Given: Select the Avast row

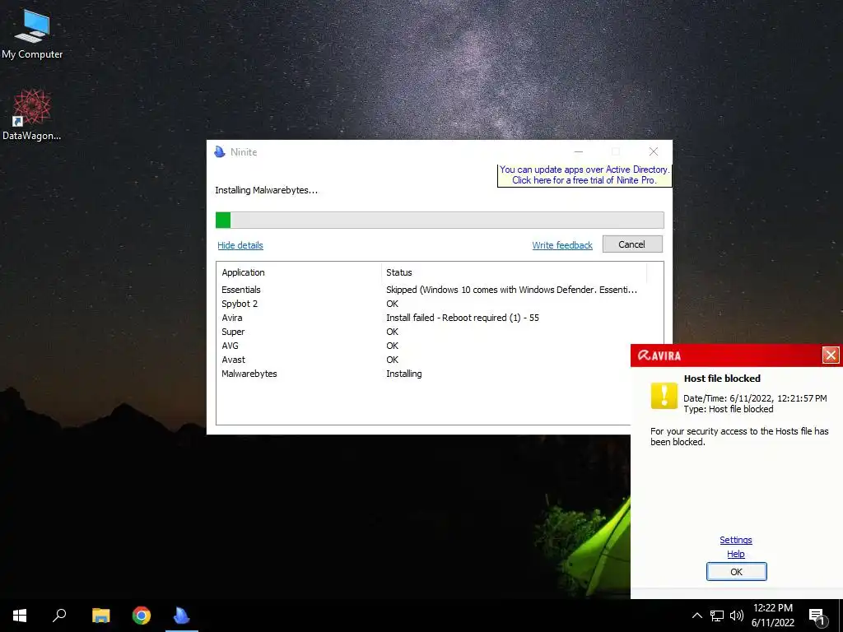Looking at the screenshot, I should pyautogui.click(x=424, y=360).
